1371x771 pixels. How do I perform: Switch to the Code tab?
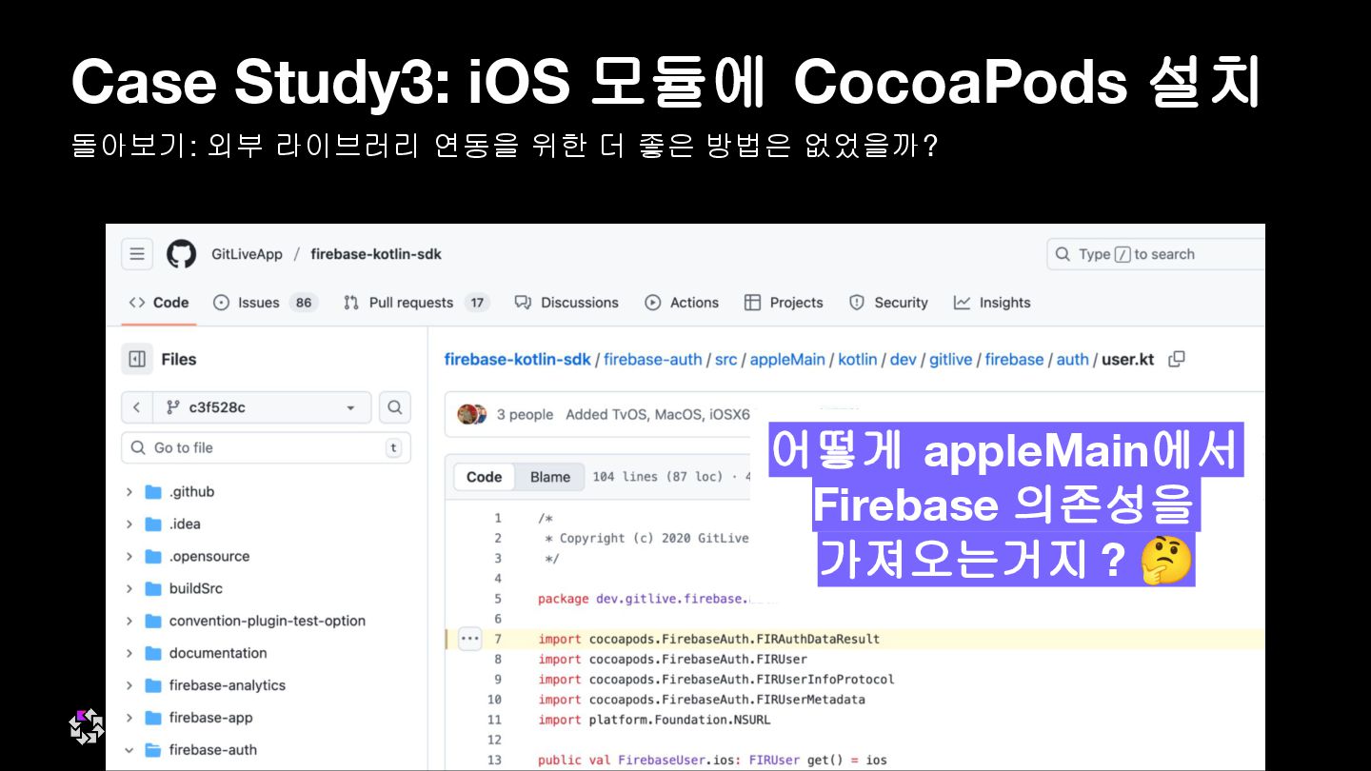tap(159, 303)
